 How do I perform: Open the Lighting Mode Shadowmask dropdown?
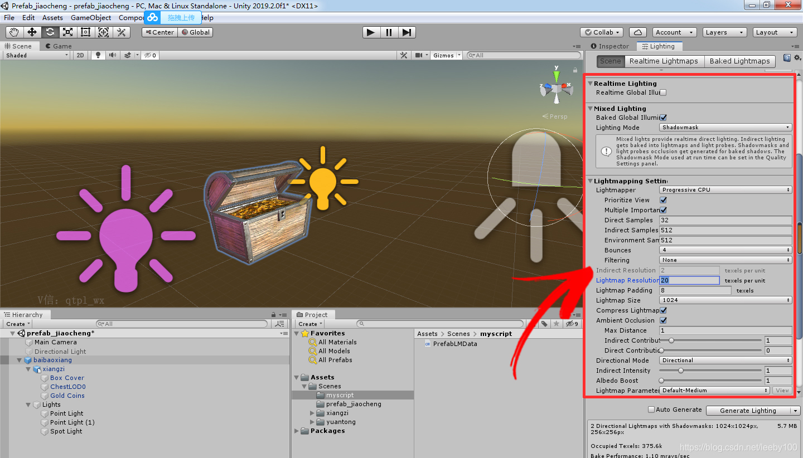[725, 128]
